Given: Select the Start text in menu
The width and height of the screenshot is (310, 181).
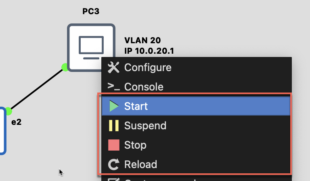Looking at the screenshot, I should [x=136, y=106].
